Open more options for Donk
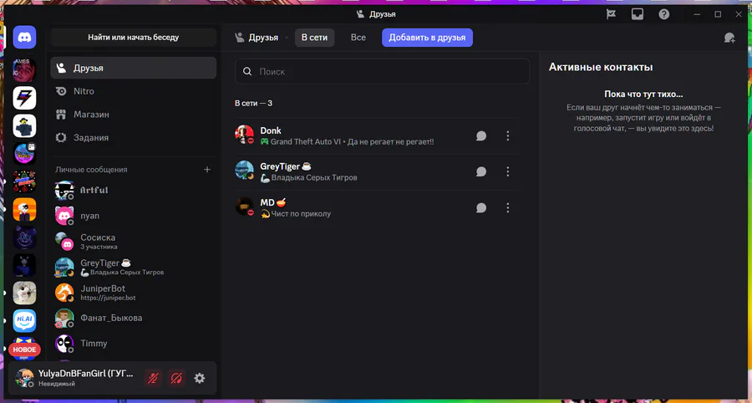Image resolution: width=752 pixels, height=403 pixels. (x=507, y=135)
